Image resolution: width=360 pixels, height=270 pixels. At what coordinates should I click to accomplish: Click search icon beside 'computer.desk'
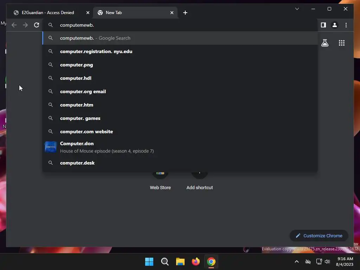[51, 163]
